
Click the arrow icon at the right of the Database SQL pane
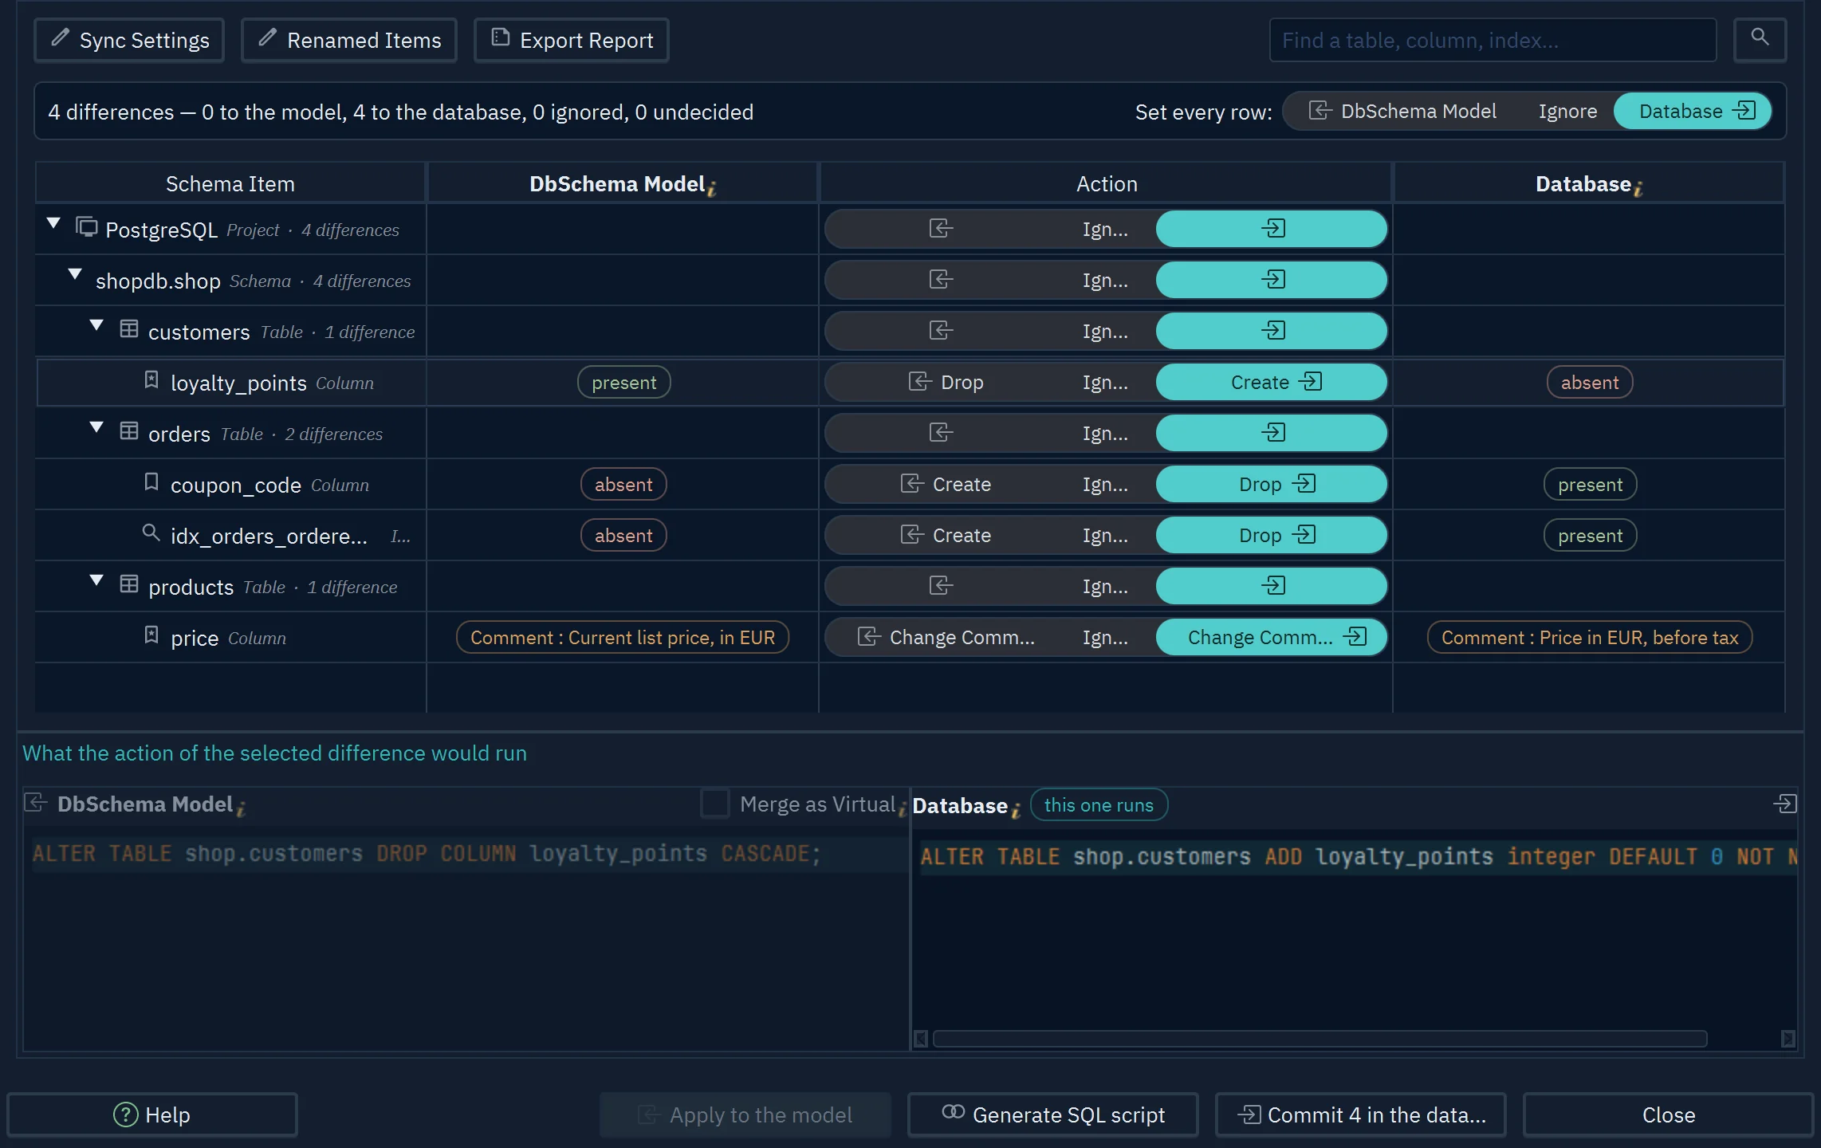click(1785, 804)
